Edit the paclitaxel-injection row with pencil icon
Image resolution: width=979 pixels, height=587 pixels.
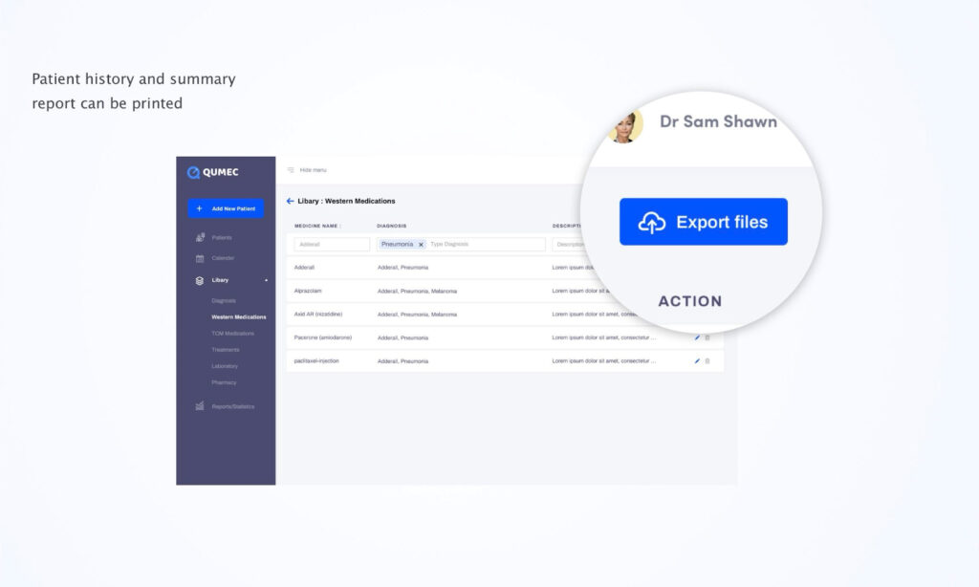(x=697, y=360)
